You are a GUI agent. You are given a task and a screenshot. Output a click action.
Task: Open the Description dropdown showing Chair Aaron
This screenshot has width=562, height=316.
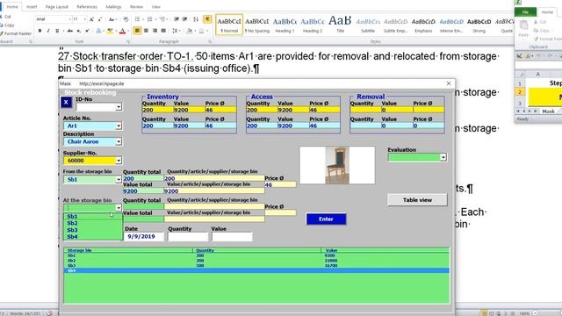pos(119,141)
